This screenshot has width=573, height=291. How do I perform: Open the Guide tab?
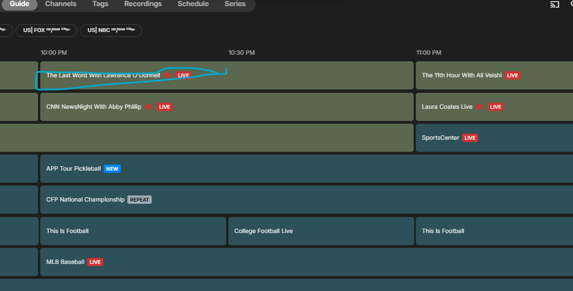(x=19, y=4)
